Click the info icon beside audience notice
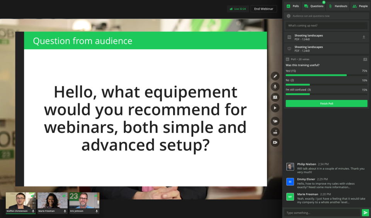The height and width of the screenshot is (218, 371). pos(288,16)
